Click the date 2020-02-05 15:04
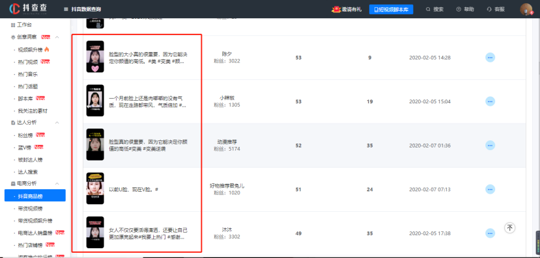540x258 pixels. point(430,101)
